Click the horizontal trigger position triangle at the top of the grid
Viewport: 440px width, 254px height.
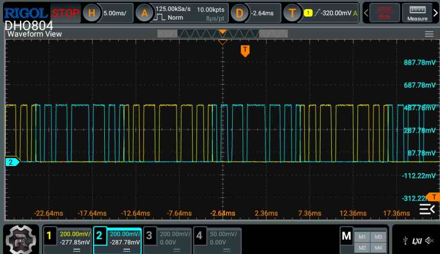[223, 42]
